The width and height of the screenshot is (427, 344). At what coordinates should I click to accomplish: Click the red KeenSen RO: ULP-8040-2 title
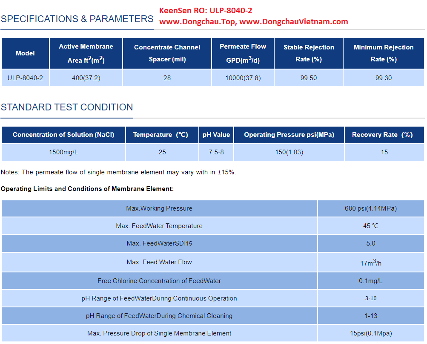click(x=206, y=11)
